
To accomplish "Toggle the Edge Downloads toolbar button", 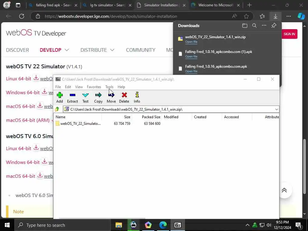I will (276, 16).
